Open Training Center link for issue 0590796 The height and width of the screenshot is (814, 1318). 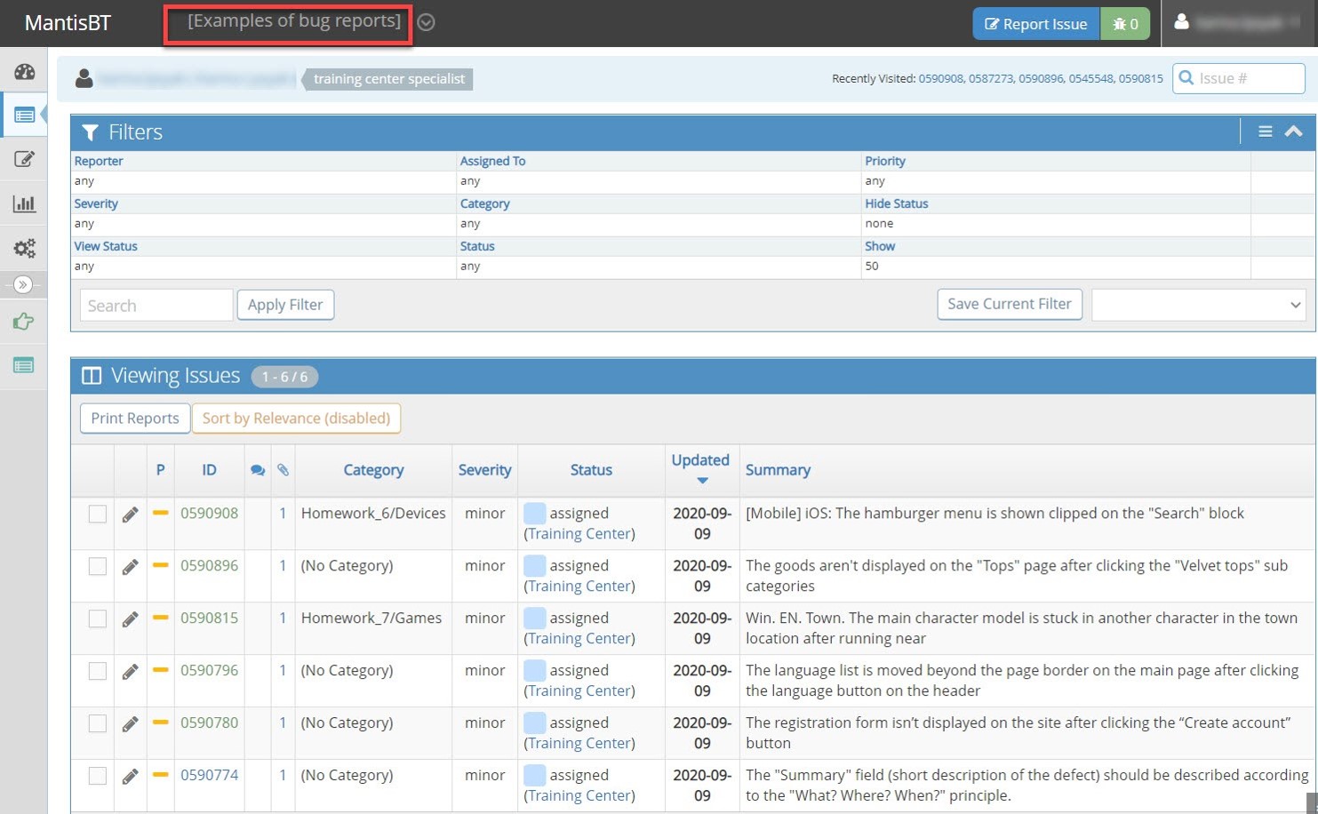tap(579, 691)
